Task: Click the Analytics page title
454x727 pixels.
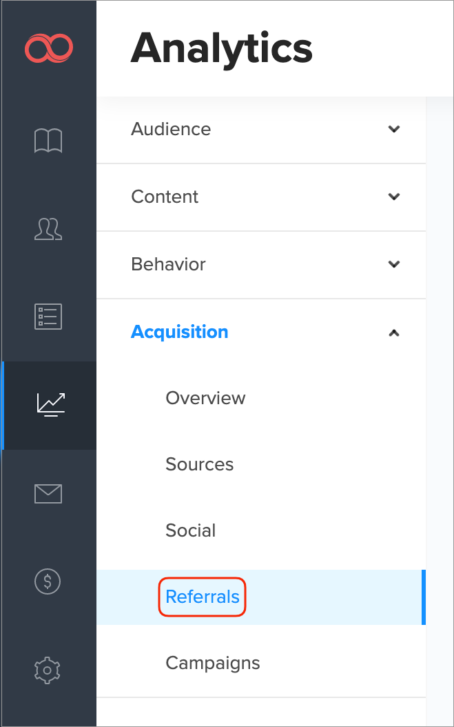Action: coord(221,49)
